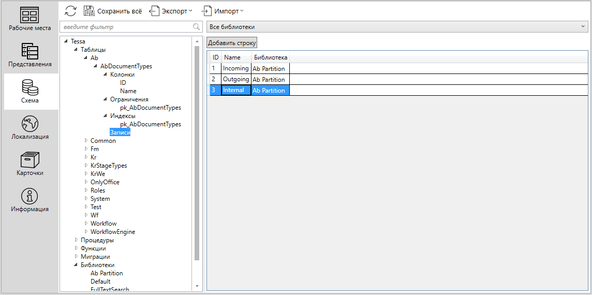The height and width of the screenshot is (295, 592).
Task: Click the tree panel scroll down arrow
Action: [197, 286]
